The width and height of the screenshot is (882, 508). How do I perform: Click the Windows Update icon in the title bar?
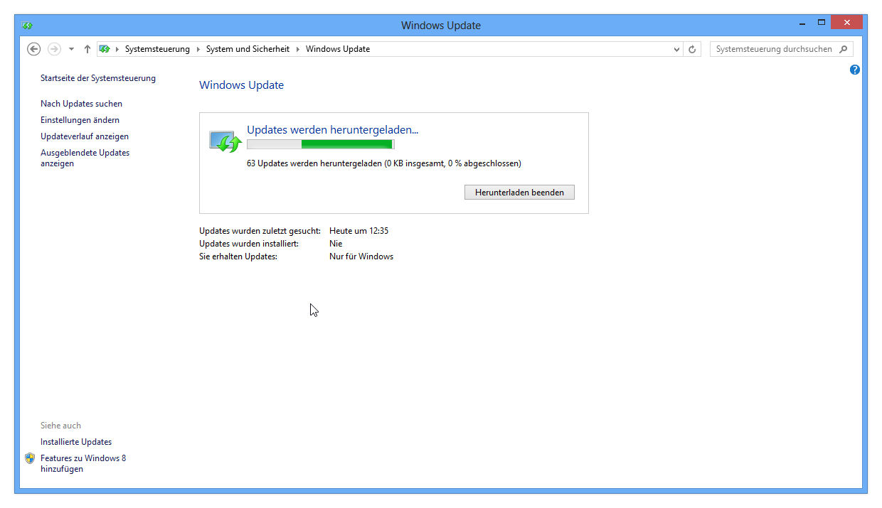click(x=27, y=25)
